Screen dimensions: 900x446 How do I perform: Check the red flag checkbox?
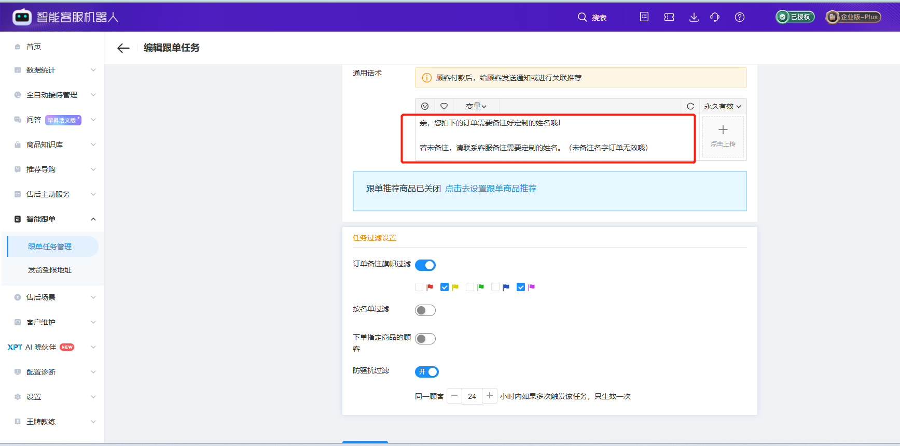click(419, 287)
